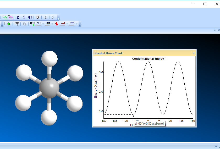220x149 pixels.
Task: Click the MM2 arrow minimize icon
Action: click(x=16, y=24)
